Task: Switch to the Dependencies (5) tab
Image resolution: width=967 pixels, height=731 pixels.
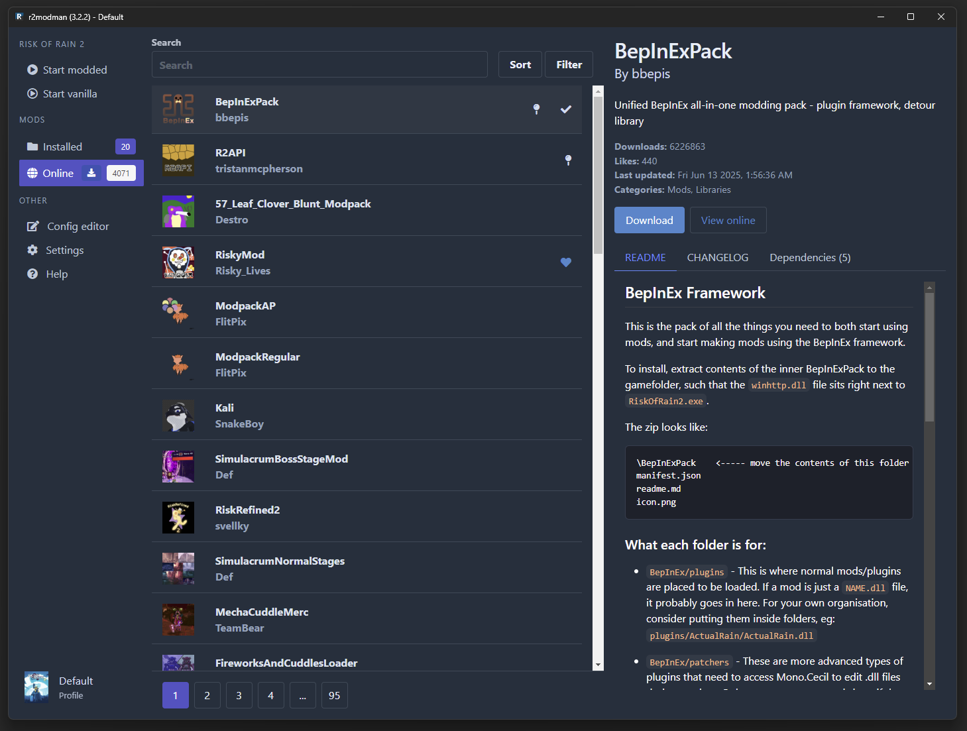Action: click(809, 258)
